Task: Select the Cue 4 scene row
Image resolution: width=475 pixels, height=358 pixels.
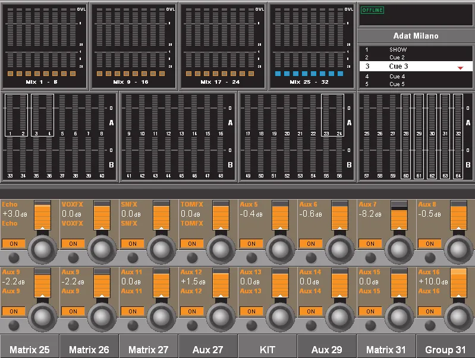Action: (x=416, y=76)
